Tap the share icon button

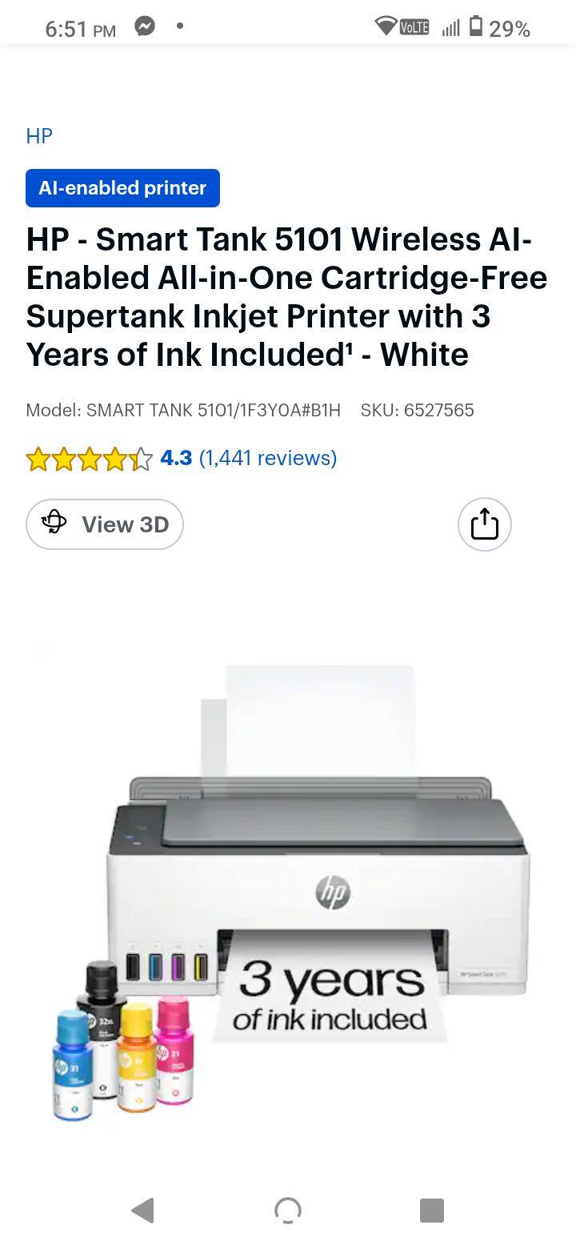tap(484, 524)
